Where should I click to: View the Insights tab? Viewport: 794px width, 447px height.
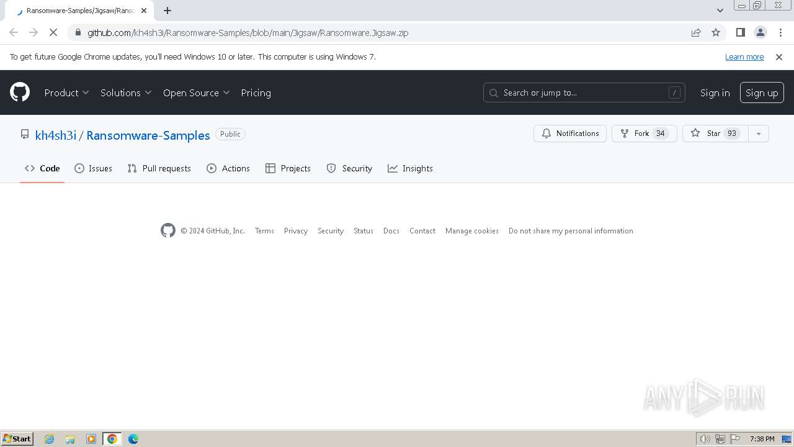click(410, 168)
